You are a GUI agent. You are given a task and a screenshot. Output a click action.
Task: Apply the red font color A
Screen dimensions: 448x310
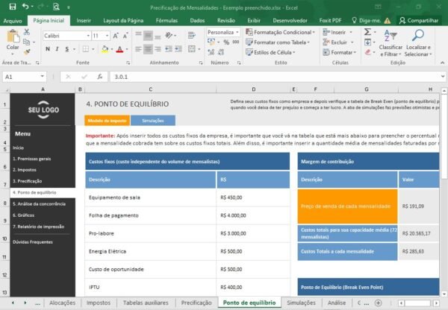(x=120, y=49)
